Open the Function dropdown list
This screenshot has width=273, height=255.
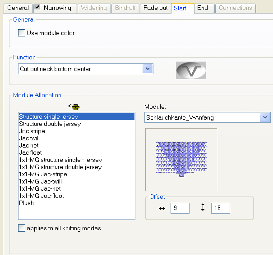pyautogui.click(x=147, y=69)
